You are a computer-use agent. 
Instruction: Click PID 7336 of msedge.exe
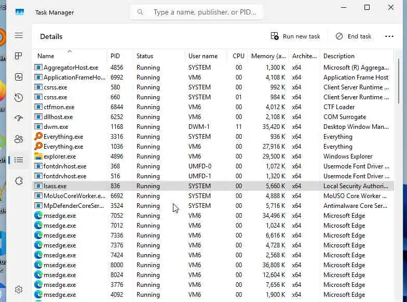(x=117, y=235)
